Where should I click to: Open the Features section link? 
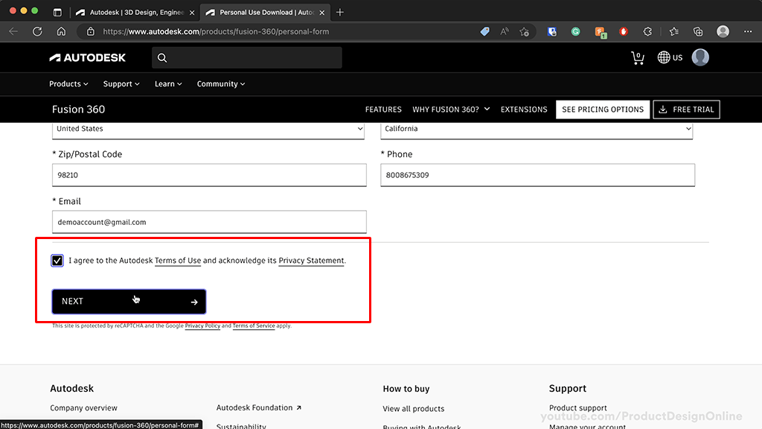(383, 109)
